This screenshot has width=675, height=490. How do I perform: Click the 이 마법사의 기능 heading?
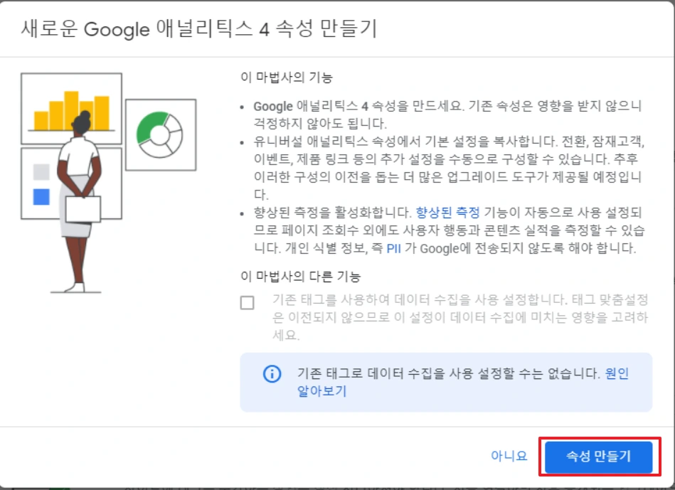click(286, 78)
